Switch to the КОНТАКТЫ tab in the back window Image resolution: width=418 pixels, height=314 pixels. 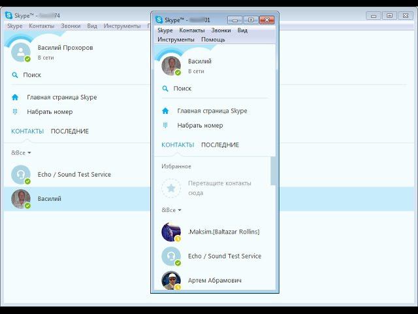tap(27, 131)
